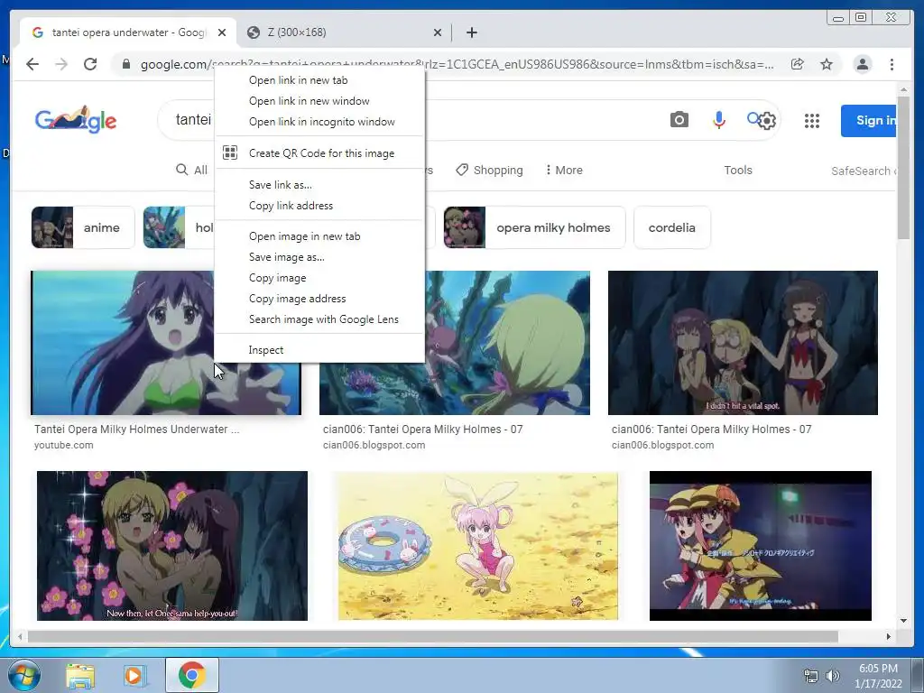Open a new tab with the plus button
924x693 pixels.
[471, 32]
